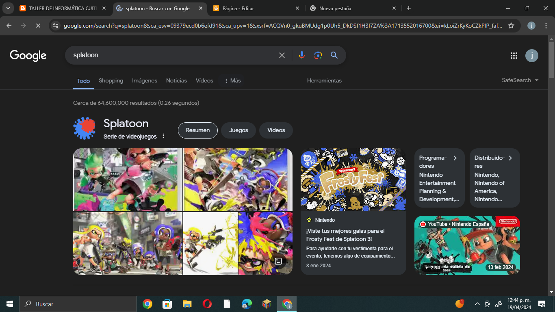
Task: Open green-haired Inkling image
Action: [128, 180]
